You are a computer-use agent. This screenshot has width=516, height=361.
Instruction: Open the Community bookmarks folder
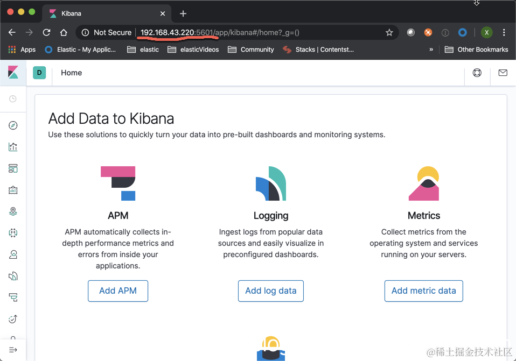(251, 49)
